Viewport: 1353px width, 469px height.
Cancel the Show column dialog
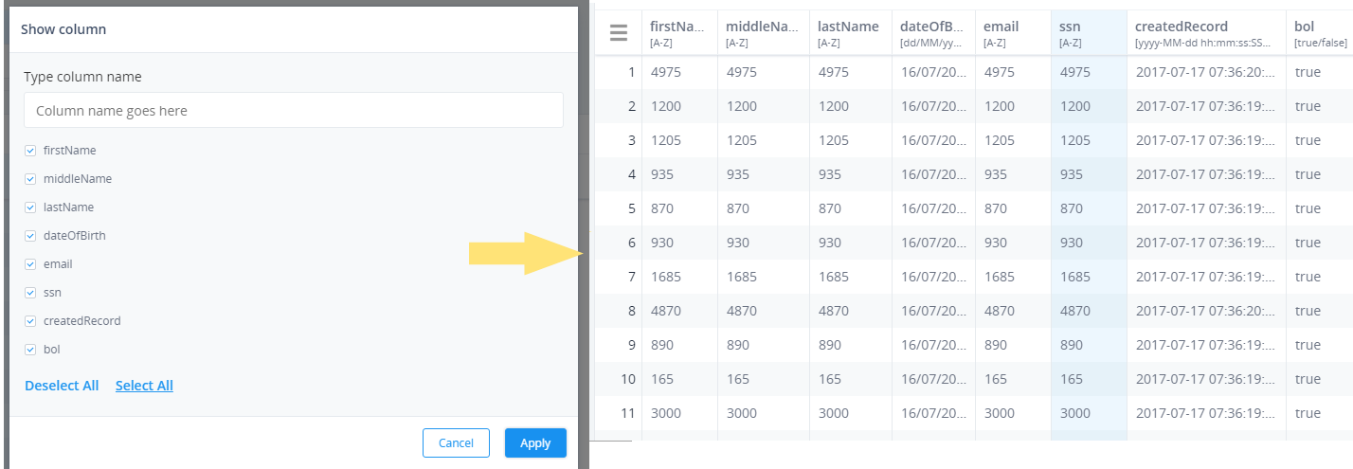coord(456,442)
